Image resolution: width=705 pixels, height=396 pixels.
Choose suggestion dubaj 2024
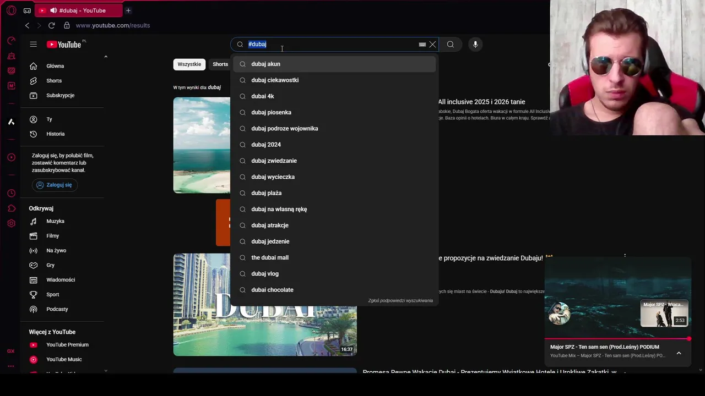coord(334,145)
